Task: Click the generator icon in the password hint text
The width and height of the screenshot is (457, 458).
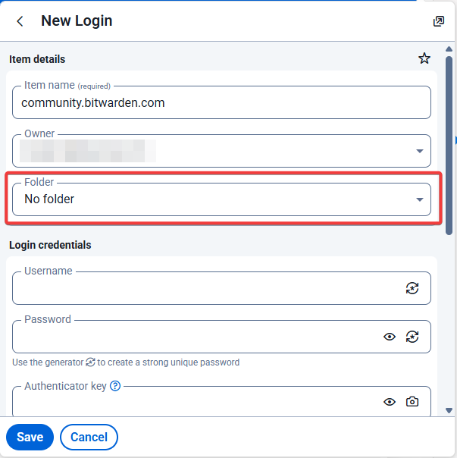Action: coord(90,362)
